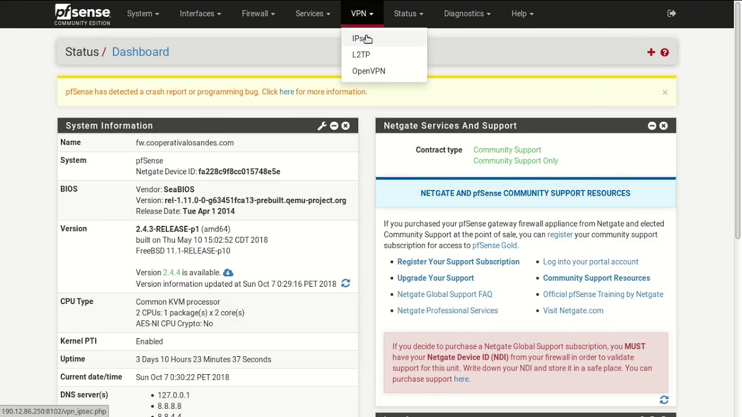The image size is (742, 417).
Task: Click the Visit Netgate.com link
Action: point(573,310)
